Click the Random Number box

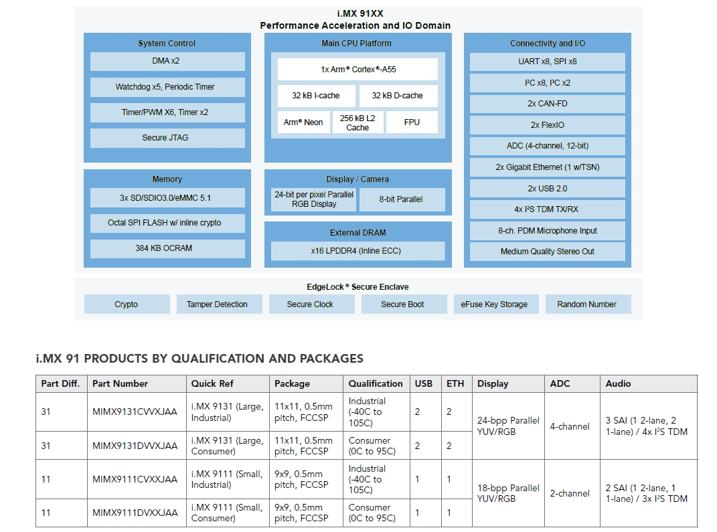click(586, 304)
